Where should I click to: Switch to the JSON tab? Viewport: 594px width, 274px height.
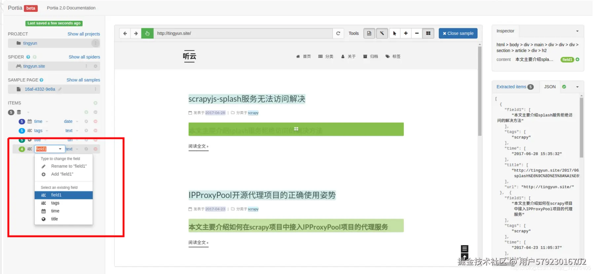pos(550,87)
